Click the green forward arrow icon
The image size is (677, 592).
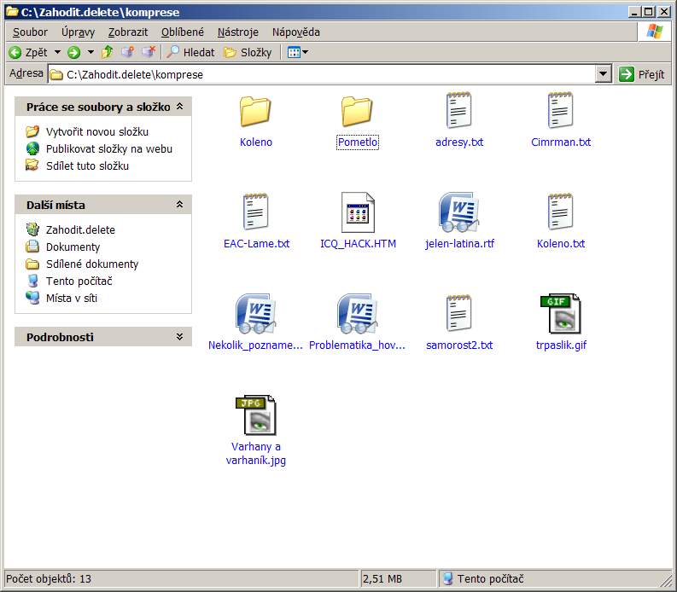[74, 52]
